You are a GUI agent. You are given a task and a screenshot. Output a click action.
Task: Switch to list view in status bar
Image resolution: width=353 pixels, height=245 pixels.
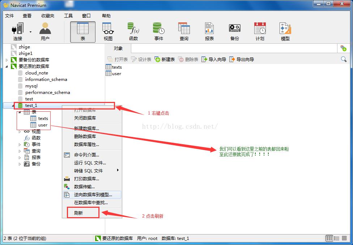(337, 238)
